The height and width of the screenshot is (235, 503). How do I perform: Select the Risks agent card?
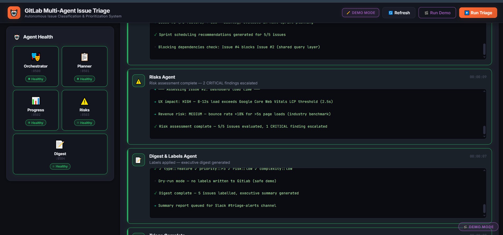tap(84, 110)
